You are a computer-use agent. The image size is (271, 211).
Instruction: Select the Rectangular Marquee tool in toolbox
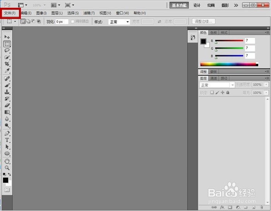7,44
